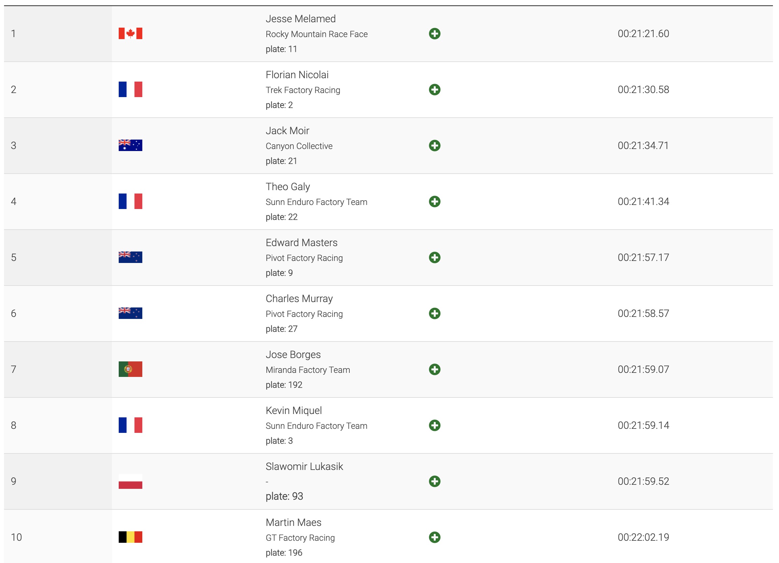Expand Martin Maes's result row
This screenshot has width=779, height=563.
pos(434,537)
